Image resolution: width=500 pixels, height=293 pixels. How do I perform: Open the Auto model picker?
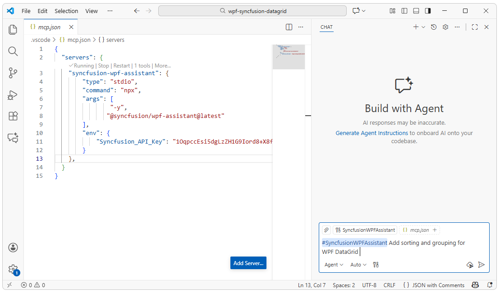(358, 265)
